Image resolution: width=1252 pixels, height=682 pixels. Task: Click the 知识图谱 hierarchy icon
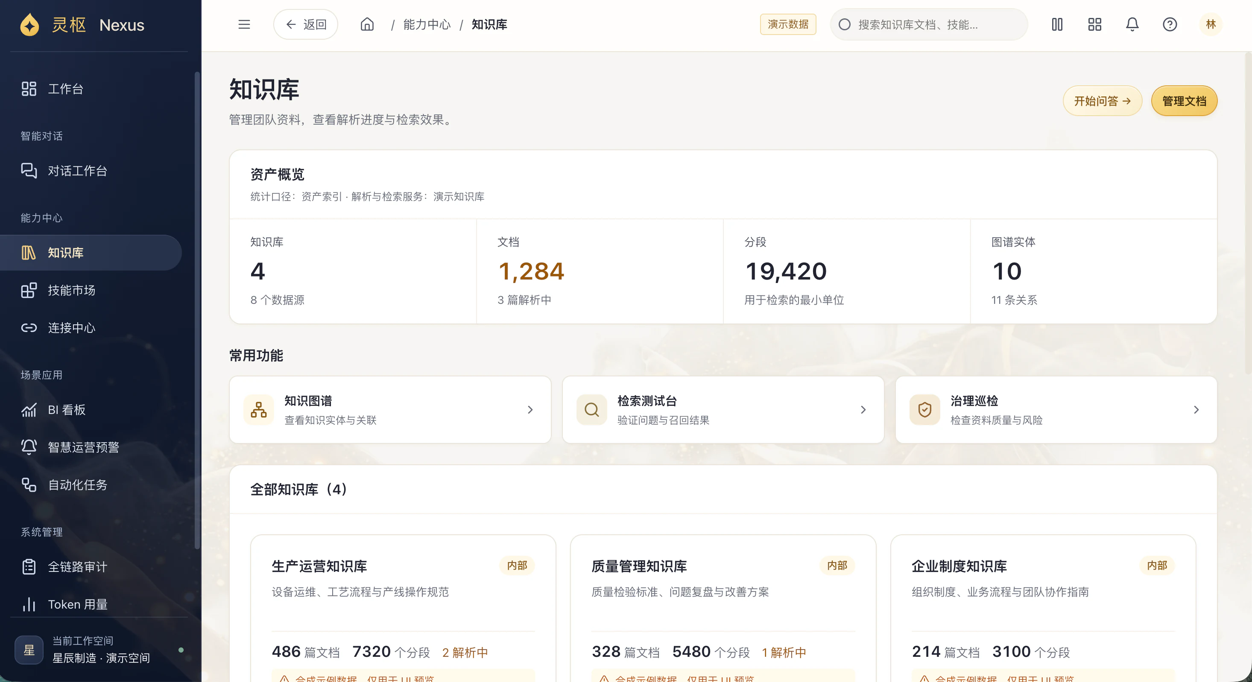259,409
